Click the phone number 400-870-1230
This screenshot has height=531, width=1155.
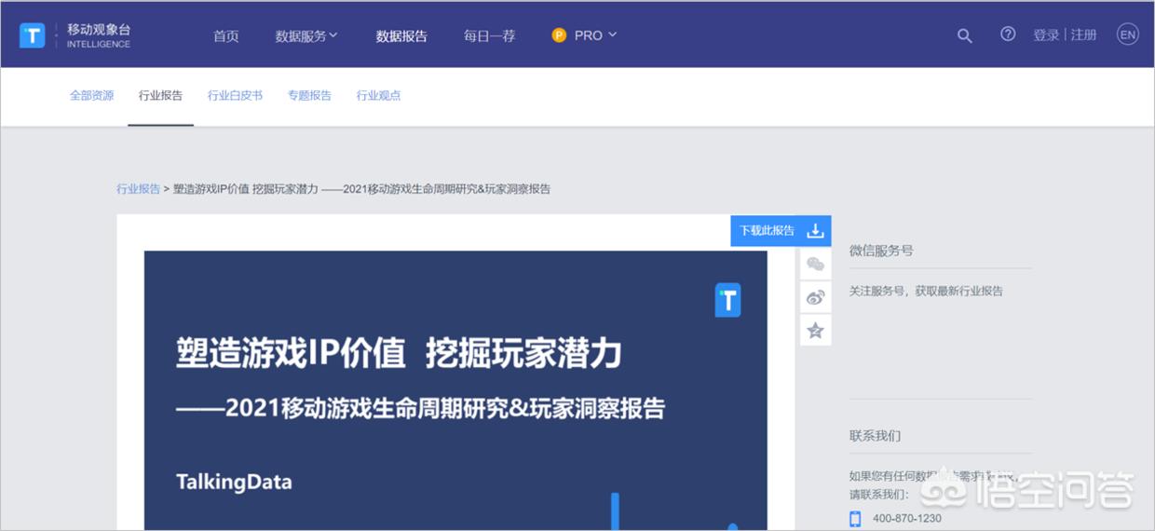click(x=906, y=519)
